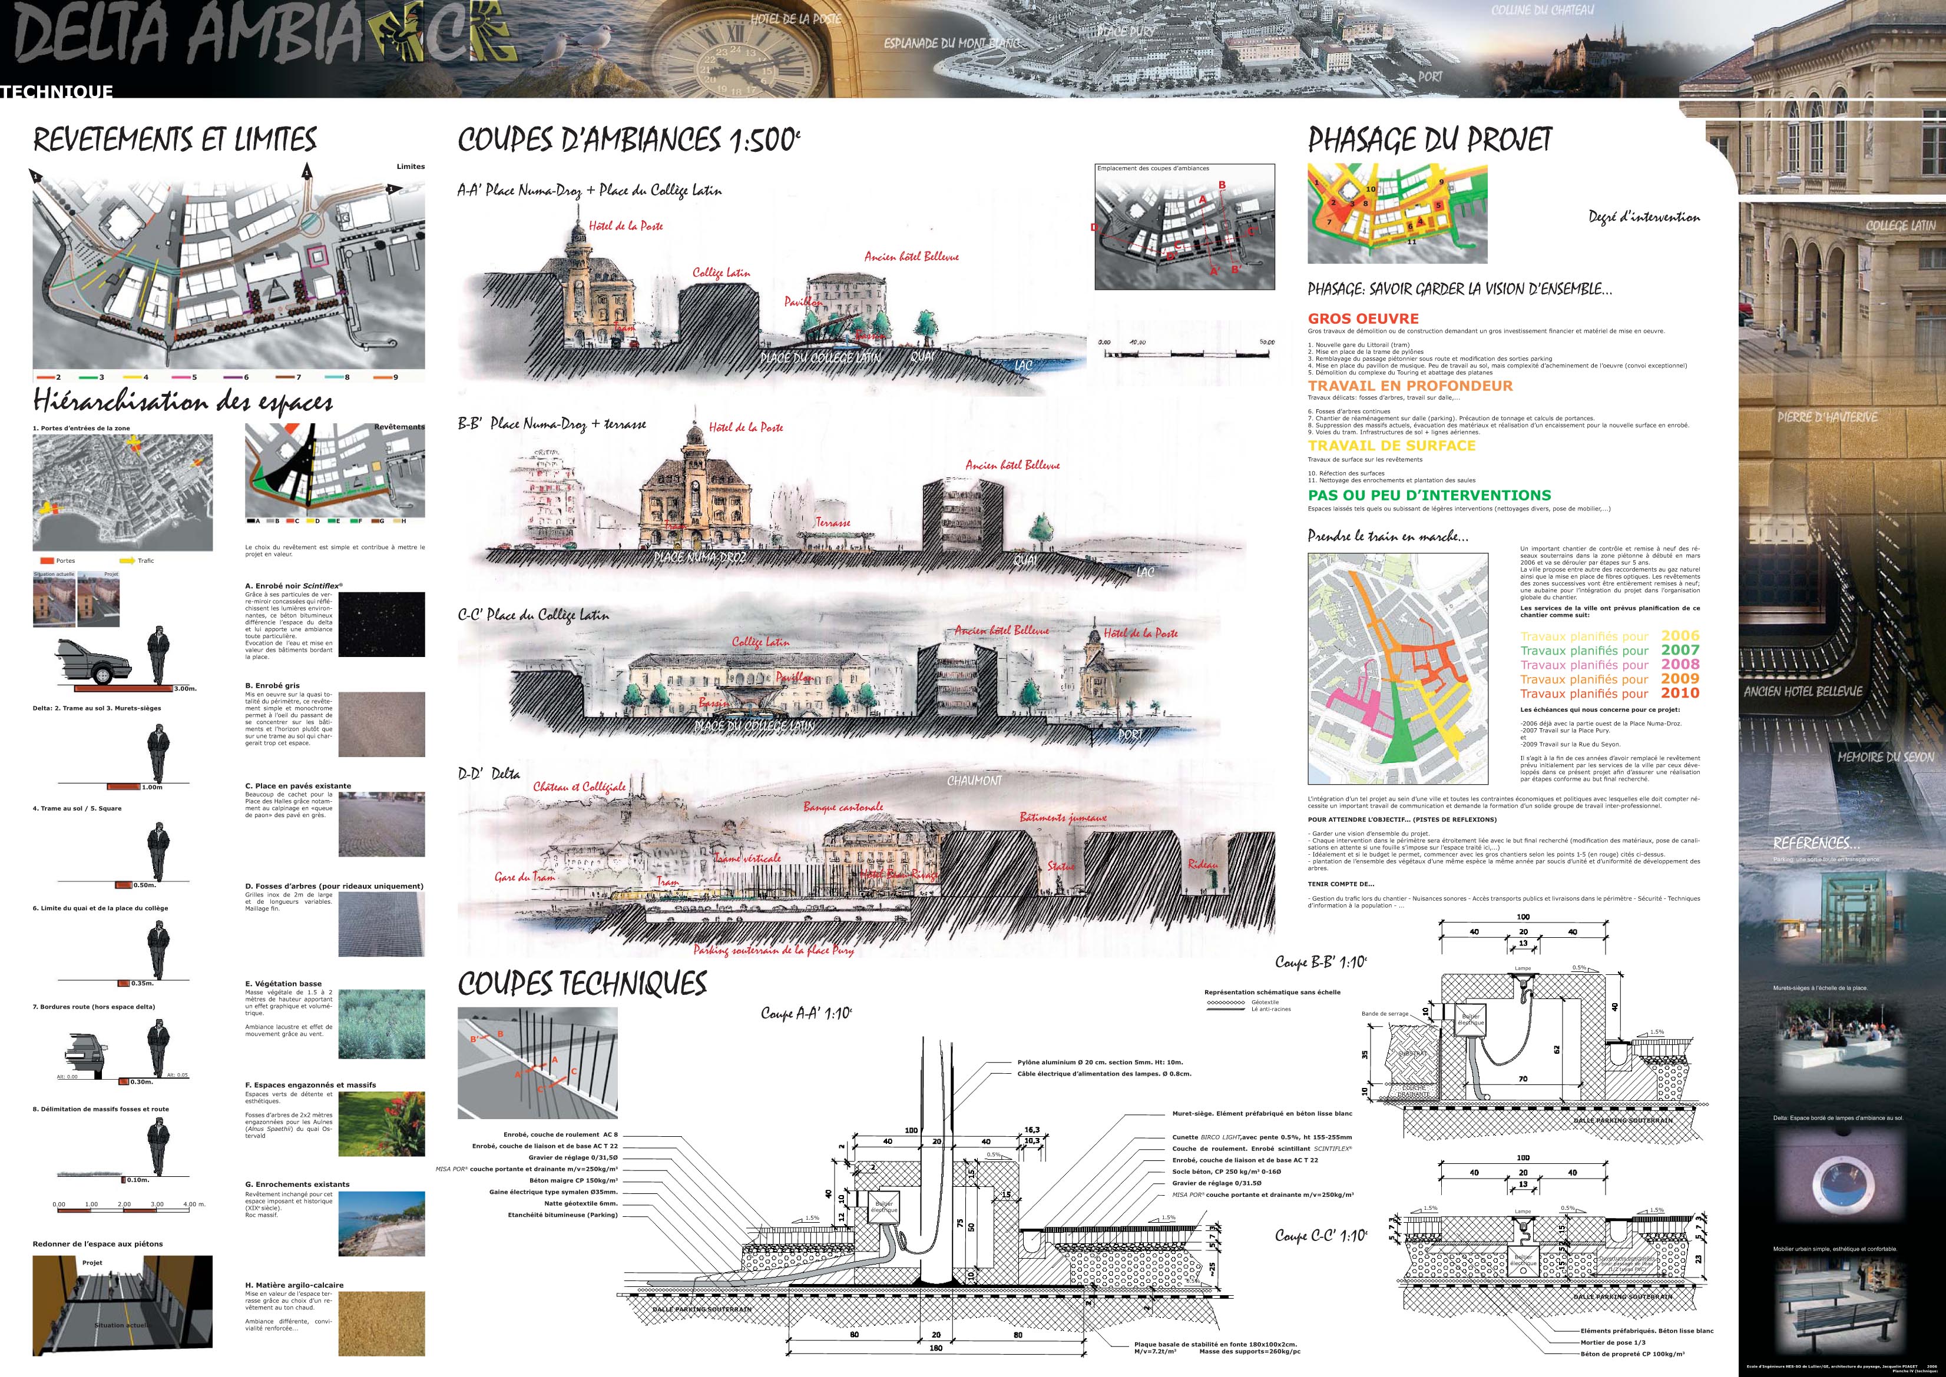
Task: Open the 'Redonner de l'espace aux piétons' street image
Action: 123,1306
